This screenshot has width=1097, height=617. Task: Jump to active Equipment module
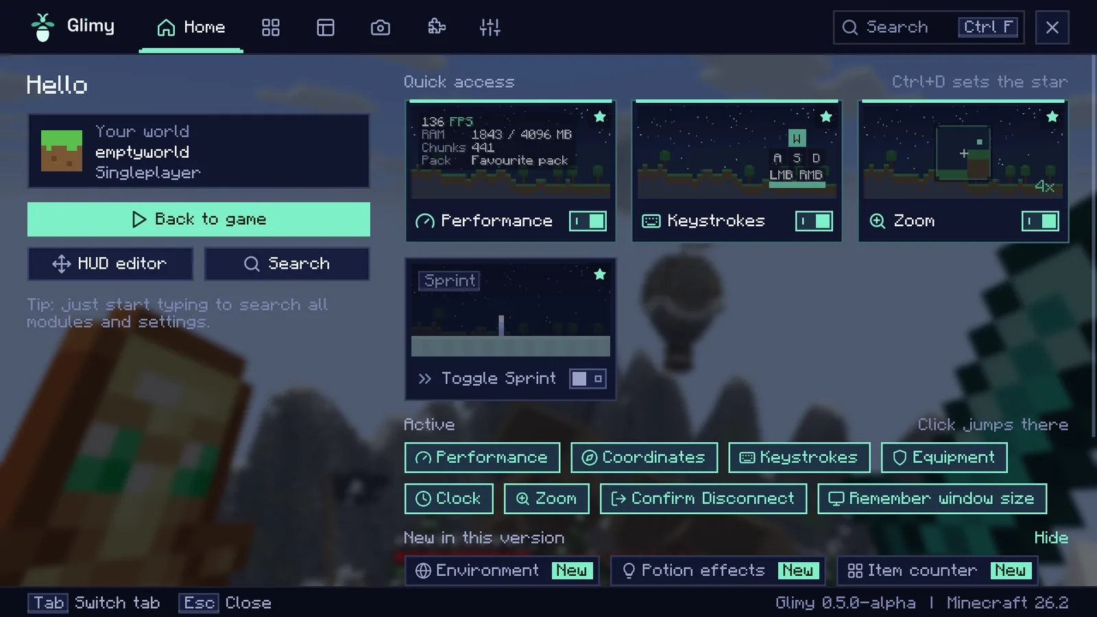[x=944, y=457]
